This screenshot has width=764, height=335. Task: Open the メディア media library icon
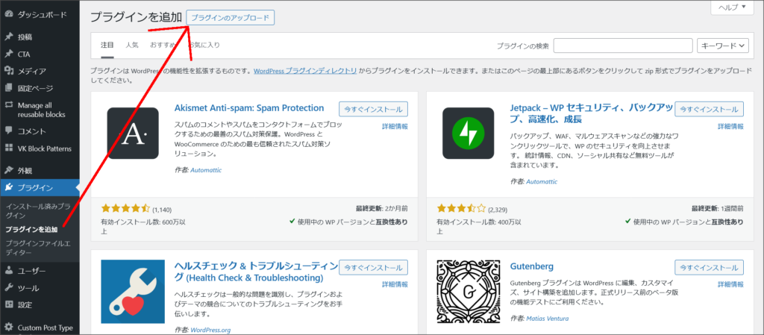[x=8, y=72]
